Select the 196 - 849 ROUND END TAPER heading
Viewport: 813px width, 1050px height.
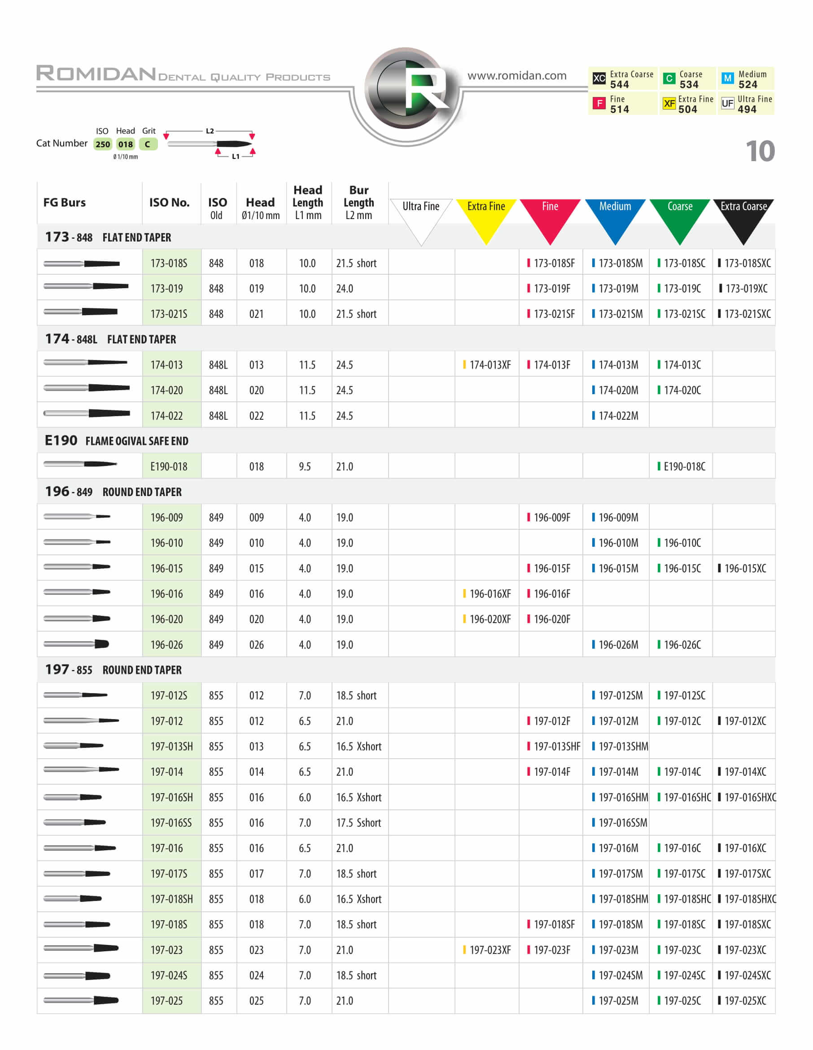coord(114,492)
